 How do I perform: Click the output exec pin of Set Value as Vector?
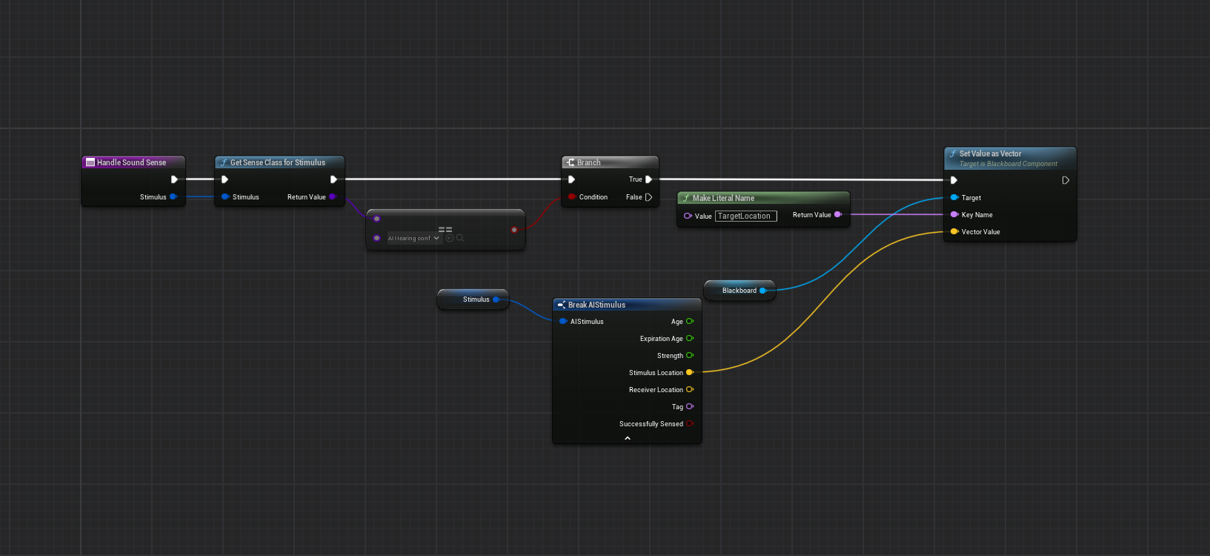pos(1066,180)
